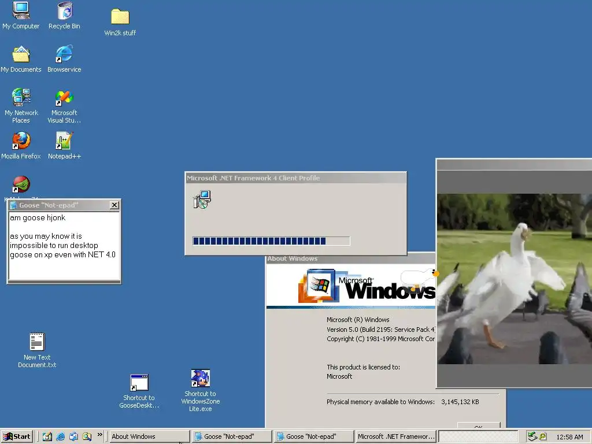Click the yellow key tray icon
Screen dimensions: 592x444
[543, 436]
